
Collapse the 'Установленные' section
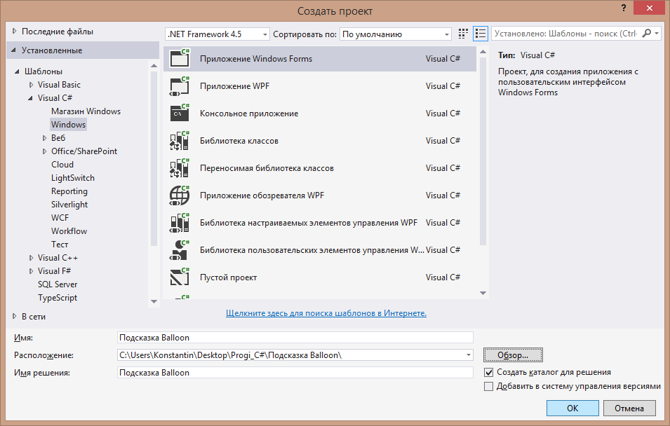tap(13, 50)
